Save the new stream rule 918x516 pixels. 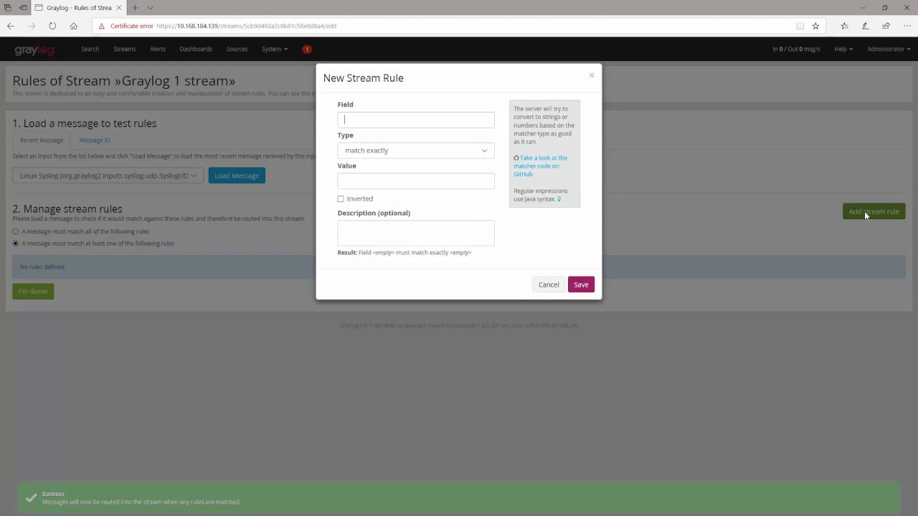(580, 285)
